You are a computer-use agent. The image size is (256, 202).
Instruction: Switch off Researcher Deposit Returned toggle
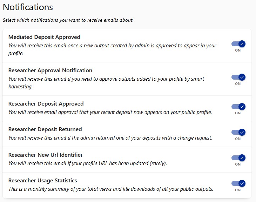238,132
